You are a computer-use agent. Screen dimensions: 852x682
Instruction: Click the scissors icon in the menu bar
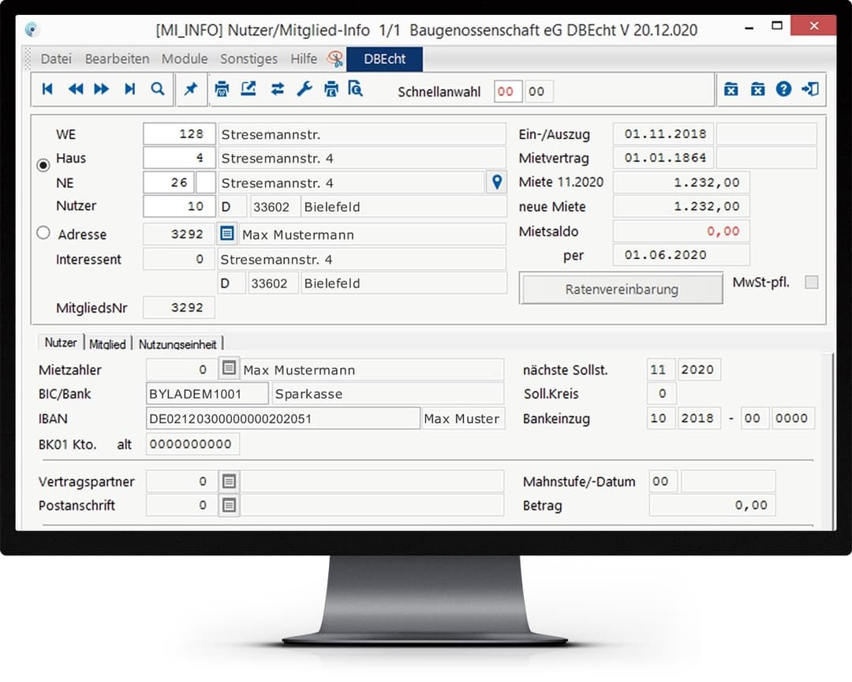point(335,58)
